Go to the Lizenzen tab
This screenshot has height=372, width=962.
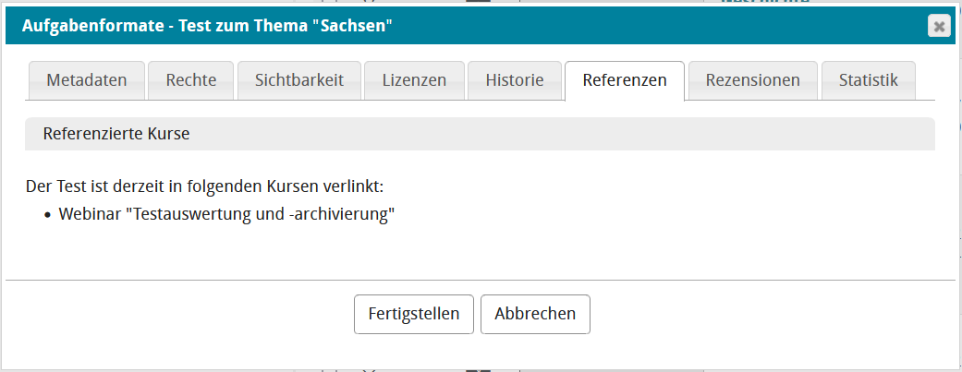pos(414,80)
